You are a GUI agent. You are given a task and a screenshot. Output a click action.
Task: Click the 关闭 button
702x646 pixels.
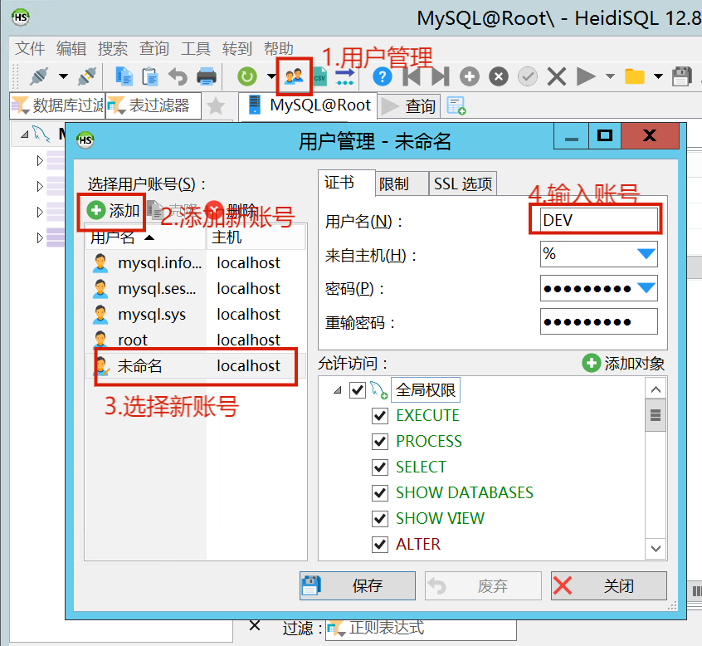point(609,585)
